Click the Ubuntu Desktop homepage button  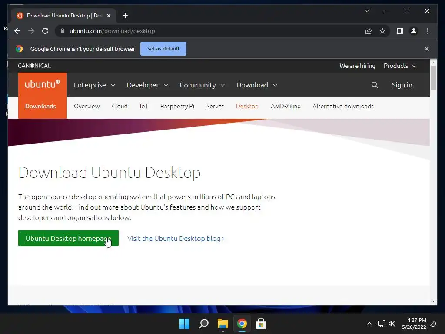point(68,238)
